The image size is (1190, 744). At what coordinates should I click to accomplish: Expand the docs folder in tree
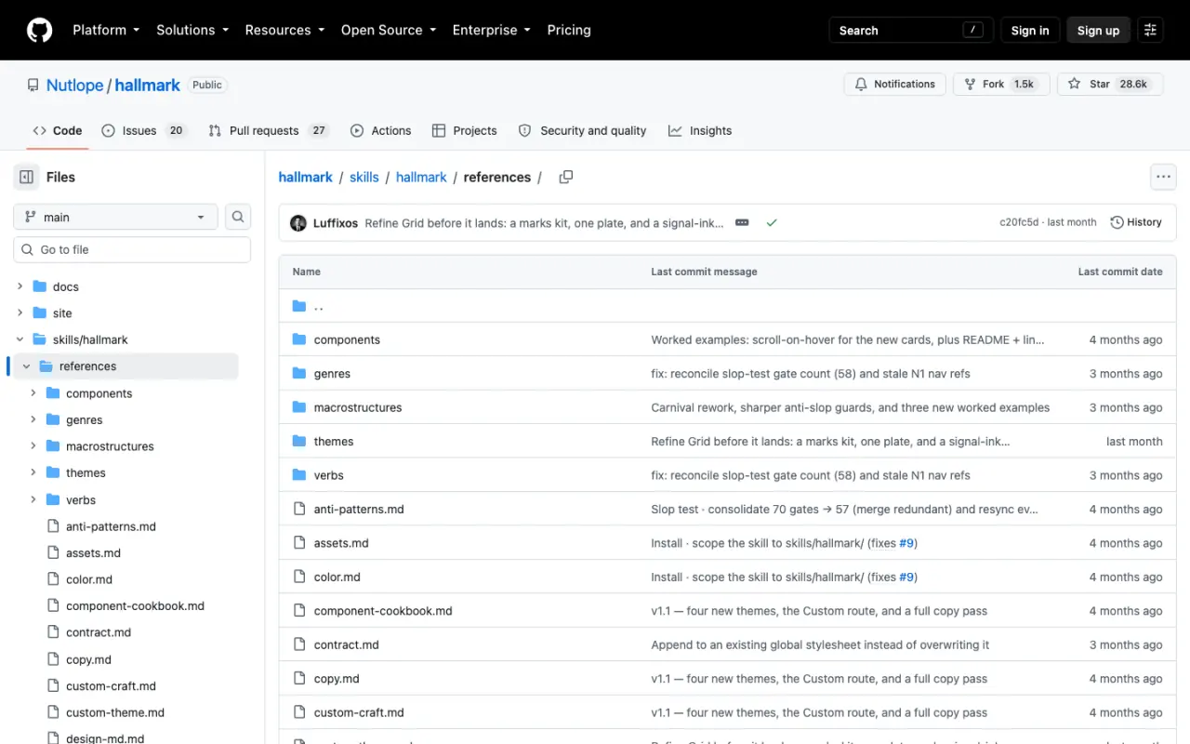click(x=20, y=286)
